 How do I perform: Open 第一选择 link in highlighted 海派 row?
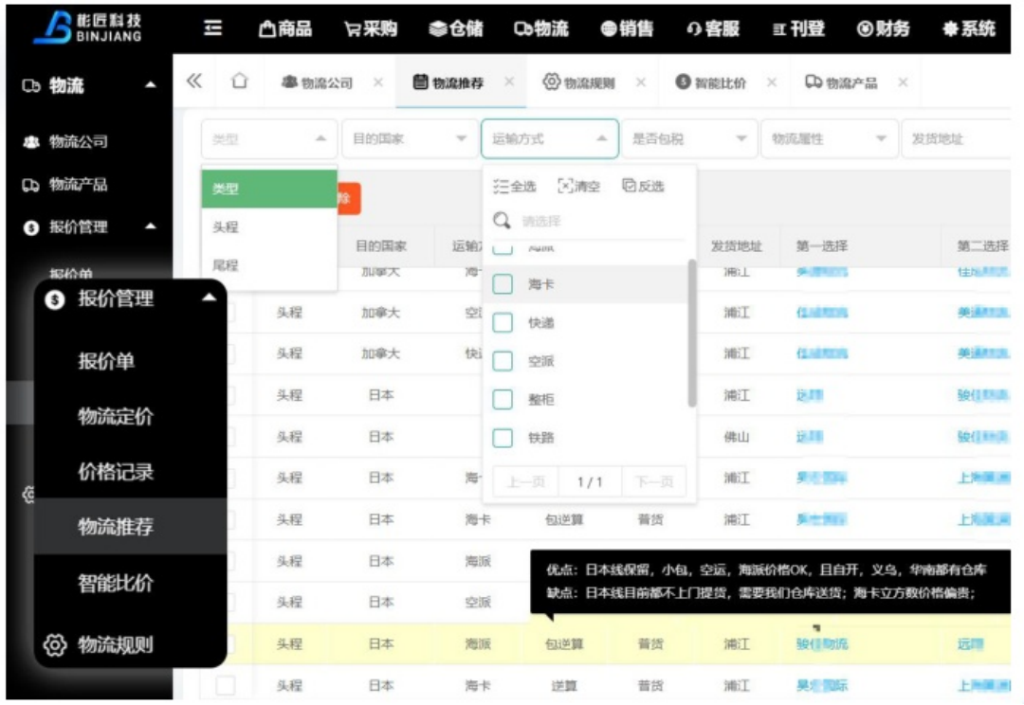(x=821, y=644)
